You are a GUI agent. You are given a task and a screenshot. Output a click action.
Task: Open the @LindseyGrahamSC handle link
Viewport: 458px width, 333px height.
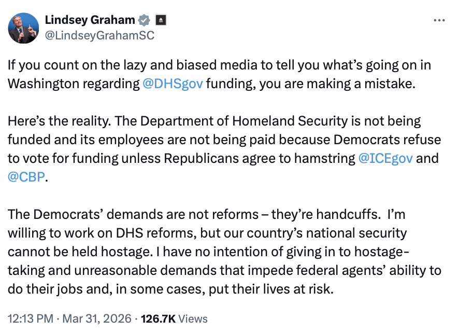coord(99,35)
